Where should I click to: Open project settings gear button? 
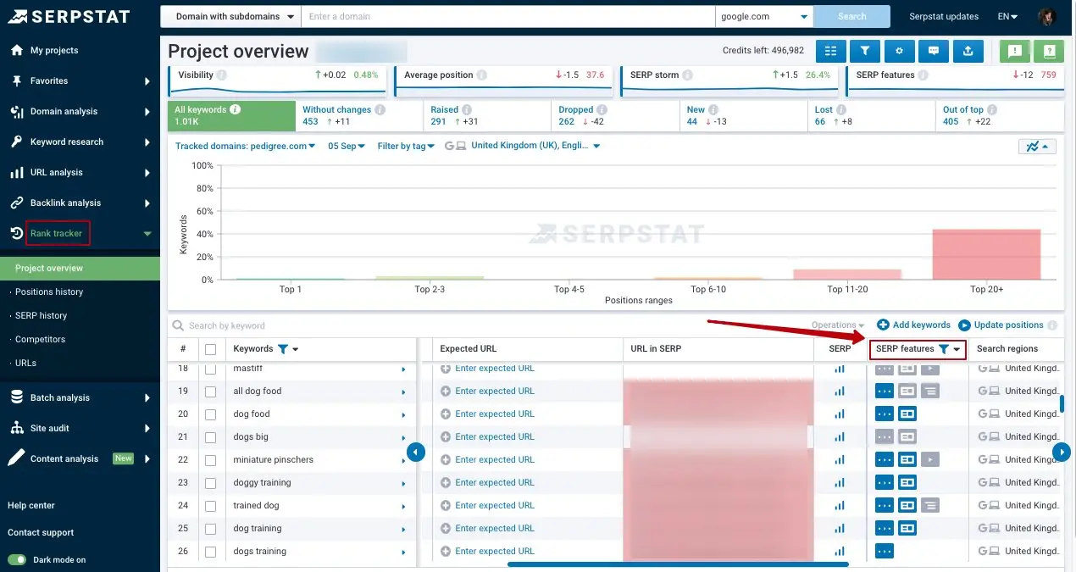pos(899,51)
